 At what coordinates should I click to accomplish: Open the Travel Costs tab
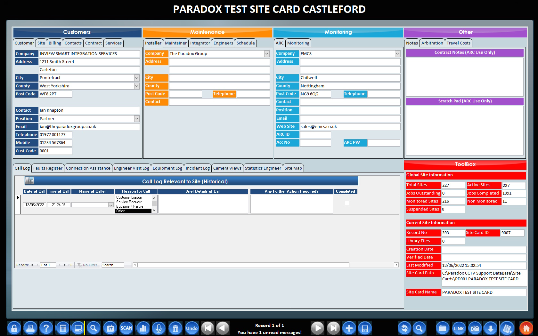pos(459,43)
